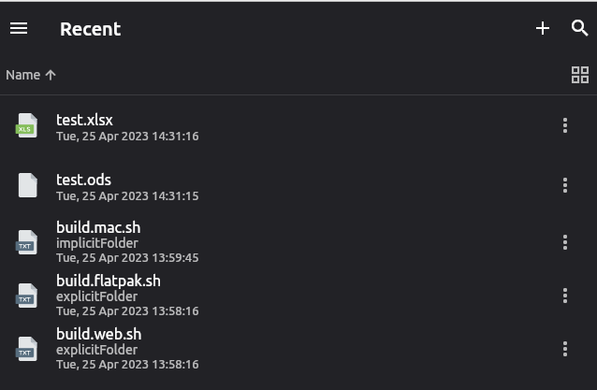
Task: Click the Recent page title
Action: [90, 29]
